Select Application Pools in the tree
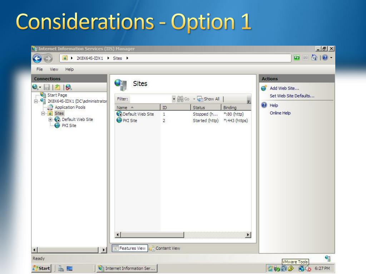The width and height of the screenshot is (366, 274). 70,107
